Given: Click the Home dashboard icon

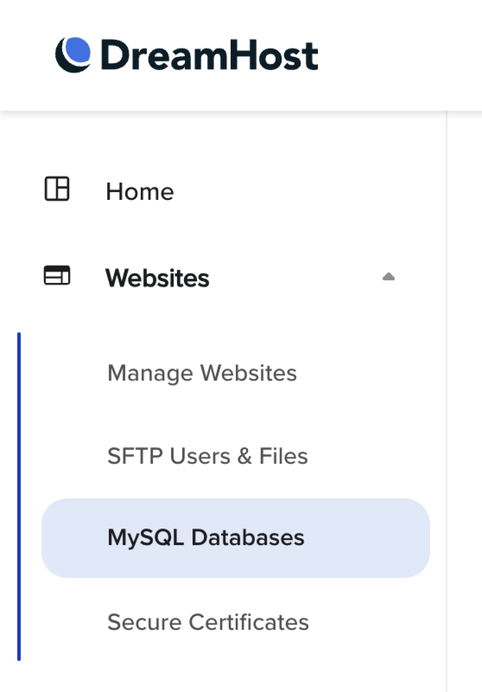Looking at the screenshot, I should pos(57,189).
